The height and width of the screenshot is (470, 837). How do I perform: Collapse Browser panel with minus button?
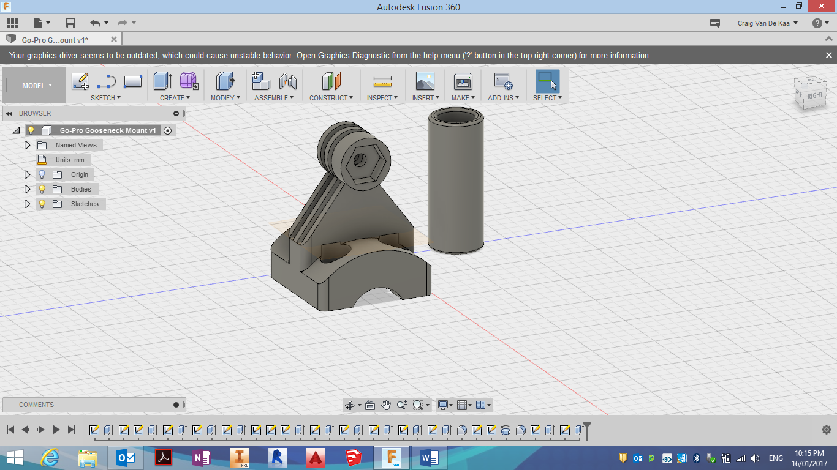[176, 113]
